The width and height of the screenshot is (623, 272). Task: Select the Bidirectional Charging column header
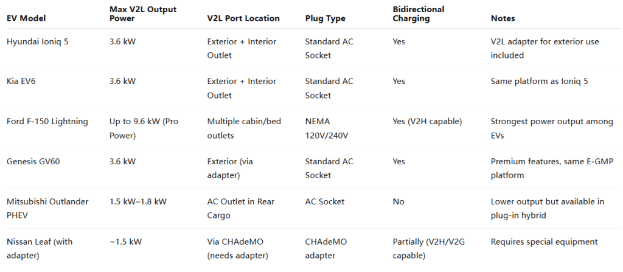(x=419, y=13)
